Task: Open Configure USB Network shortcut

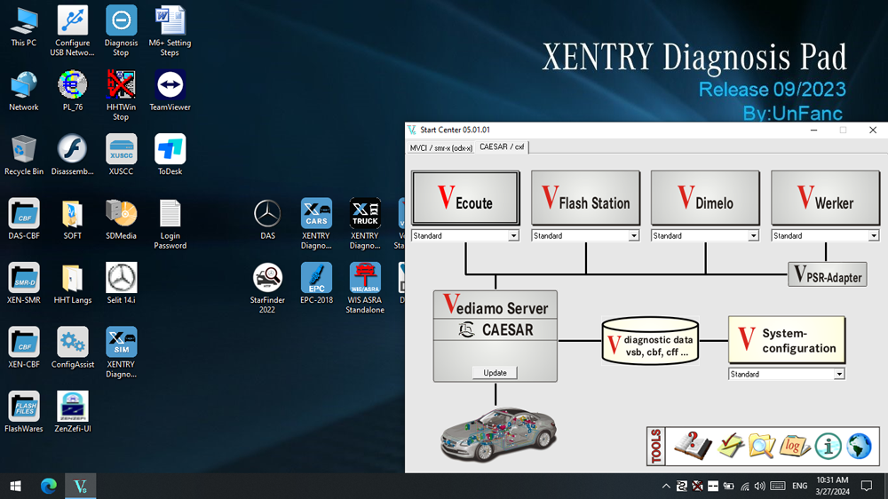Action: 73,31
